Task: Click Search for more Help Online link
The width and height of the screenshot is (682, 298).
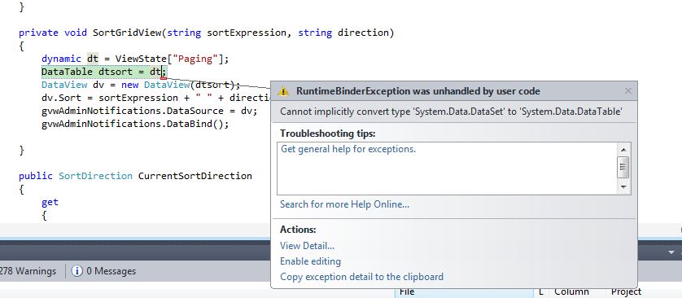Action: (x=344, y=204)
